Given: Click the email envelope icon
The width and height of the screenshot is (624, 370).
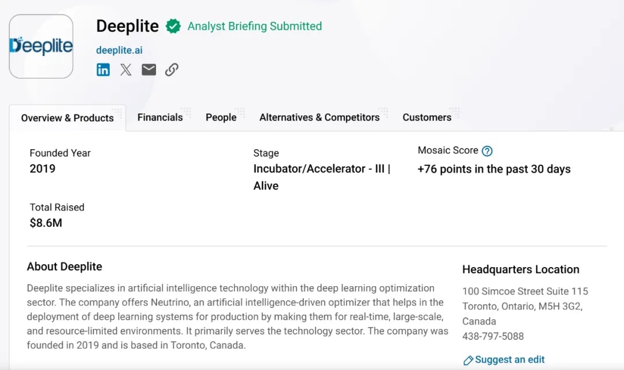Looking at the screenshot, I should [149, 70].
